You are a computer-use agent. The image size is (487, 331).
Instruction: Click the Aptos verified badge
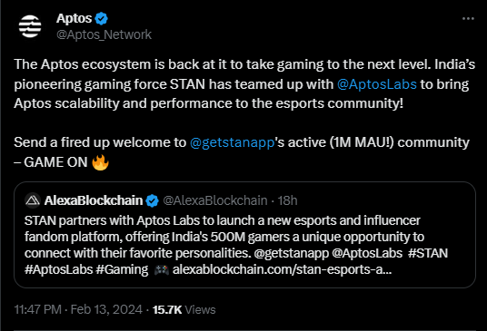[x=101, y=19]
